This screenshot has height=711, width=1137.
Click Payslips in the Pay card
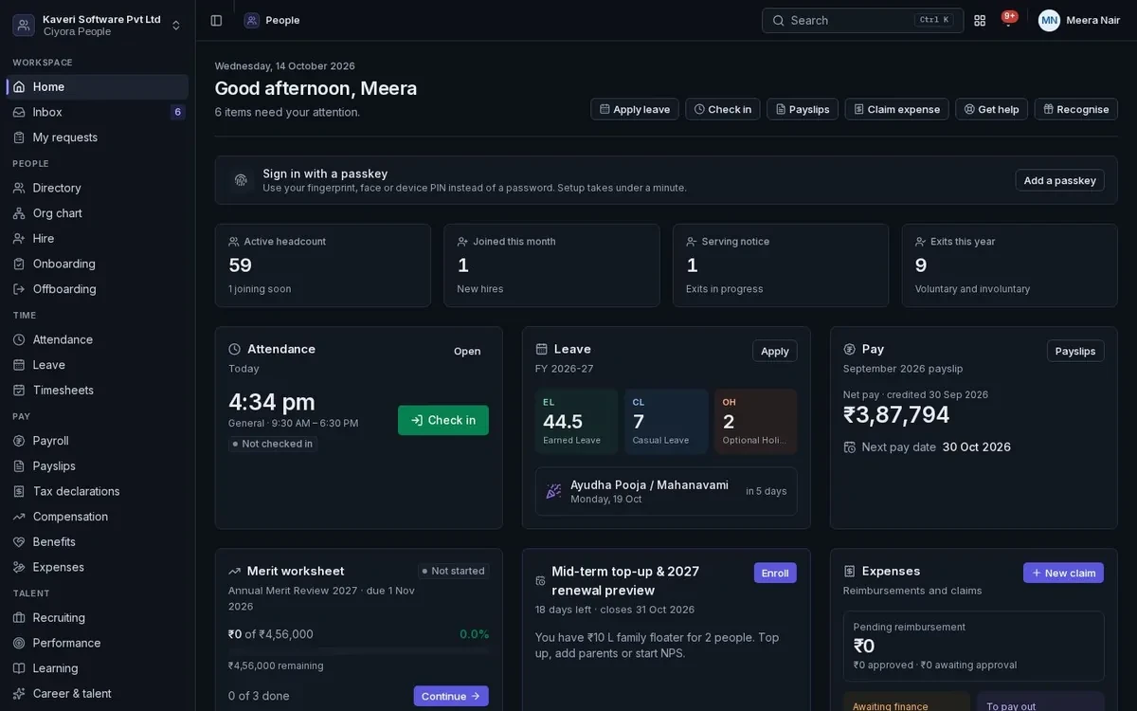[x=1075, y=351]
